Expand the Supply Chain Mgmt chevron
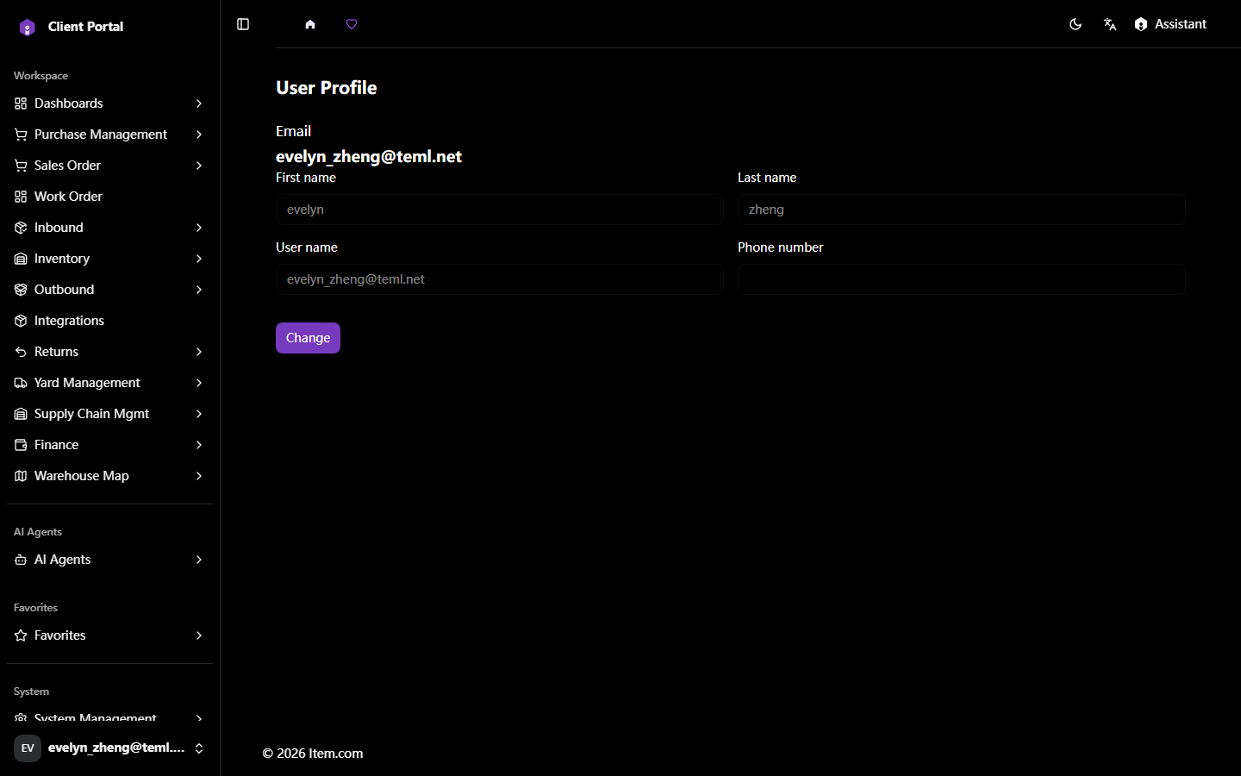Image resolution: width=1241 pixels, height=776 pixels. coord(199,414)
